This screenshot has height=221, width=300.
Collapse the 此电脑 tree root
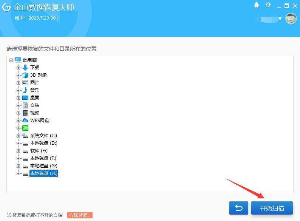pyautogui.click(x=11, y=60)
